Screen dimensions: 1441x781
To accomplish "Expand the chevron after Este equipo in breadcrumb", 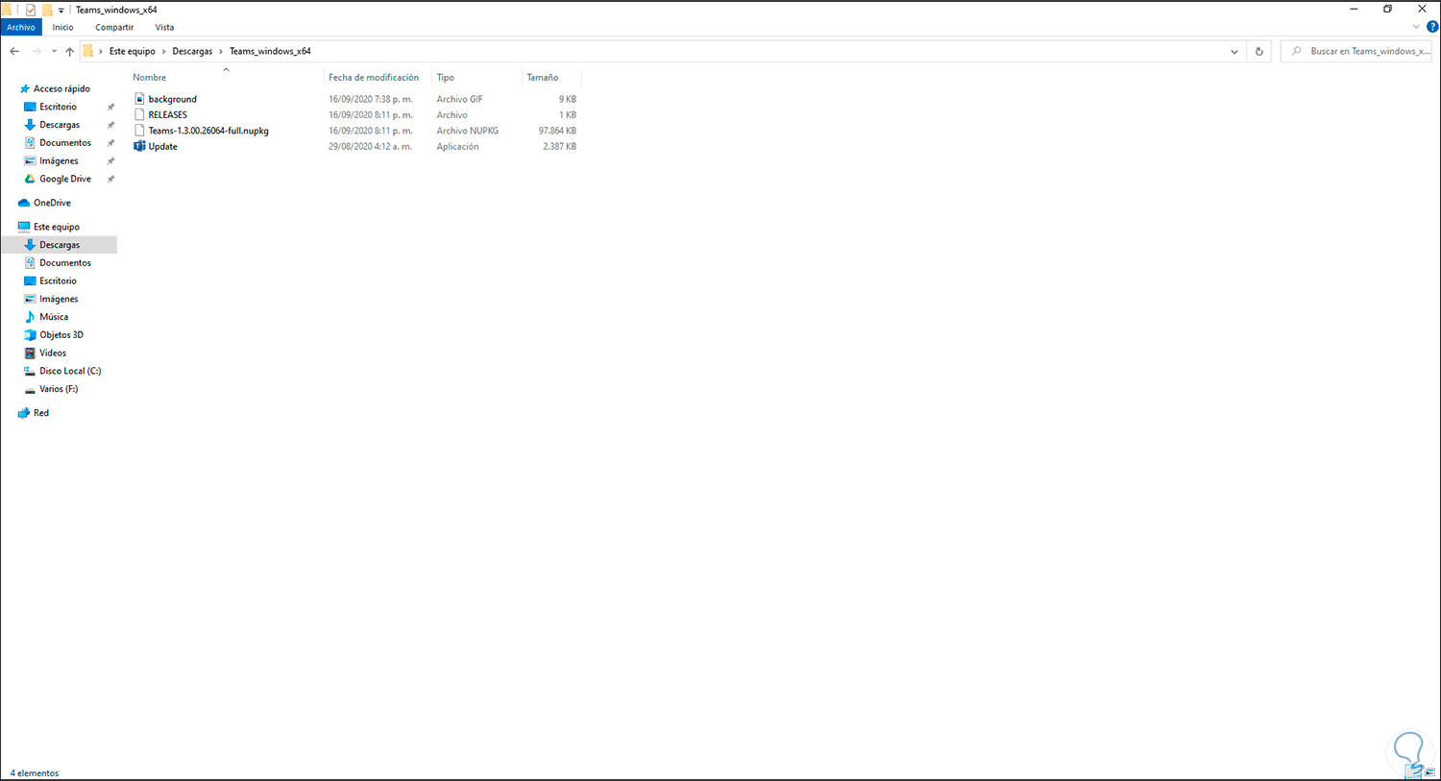I will point(164,51).
